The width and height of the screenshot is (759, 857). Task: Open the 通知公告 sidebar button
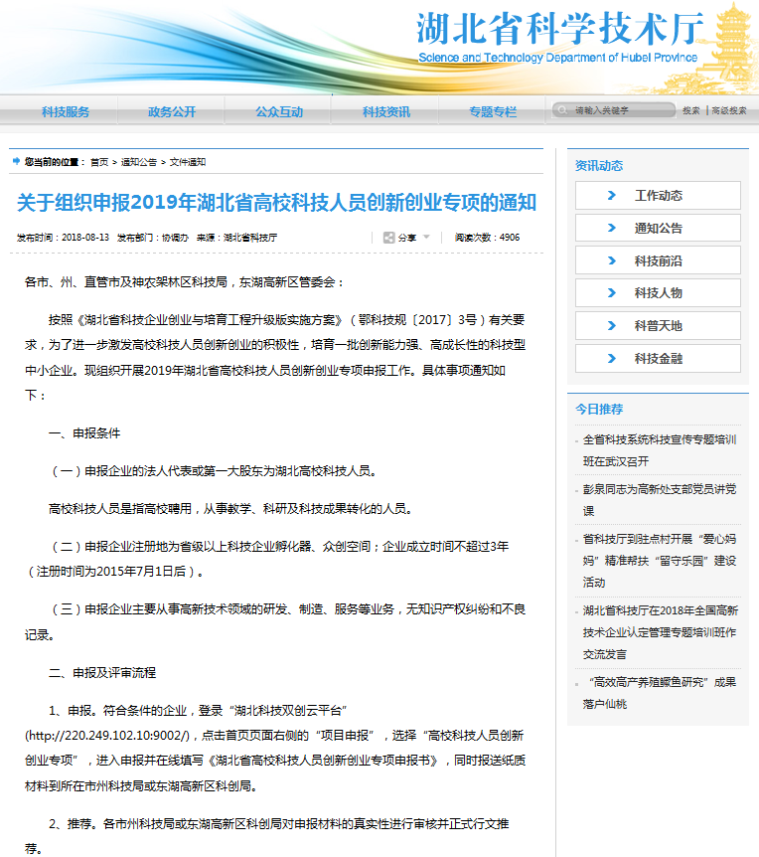click(658, 228)
